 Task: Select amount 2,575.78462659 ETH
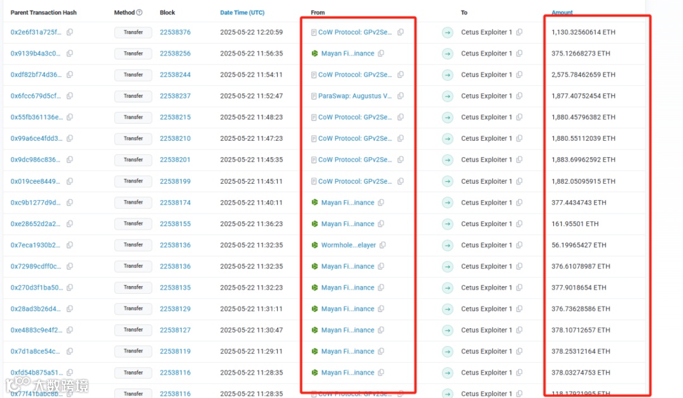pos(583,75)
